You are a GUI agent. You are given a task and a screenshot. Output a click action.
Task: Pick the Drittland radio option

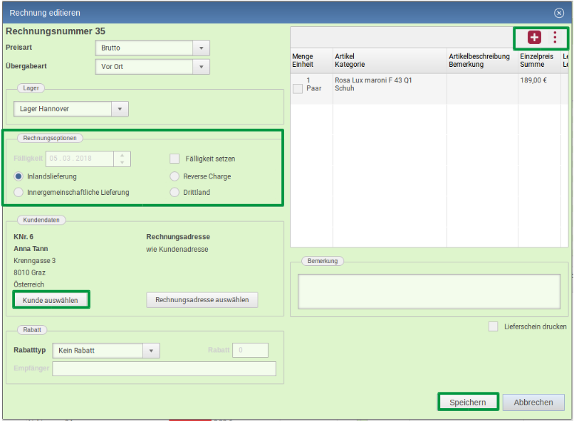(x=174, y=193)
